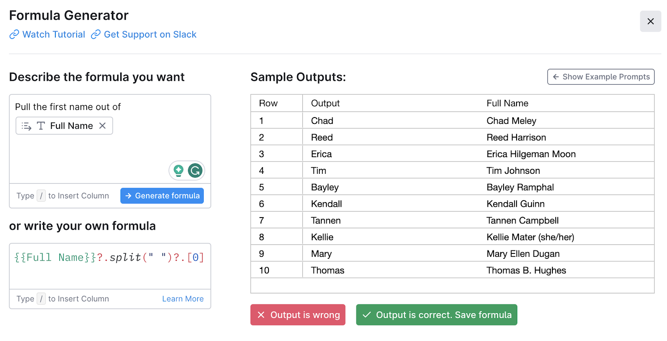Select row 10 Thomas B. Hughes
Screen dimensions: 667x341
452,270
